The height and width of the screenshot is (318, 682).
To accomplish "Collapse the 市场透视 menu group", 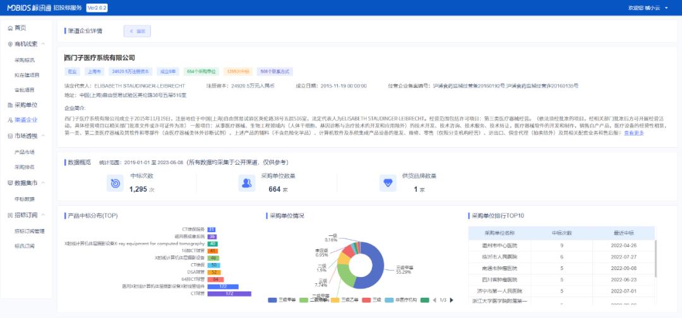I will pos(44,136).
